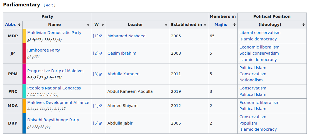Sort table by Abbr. column arrows
Viewport: 309px width, 136px height.
click(x=19, y=25)
